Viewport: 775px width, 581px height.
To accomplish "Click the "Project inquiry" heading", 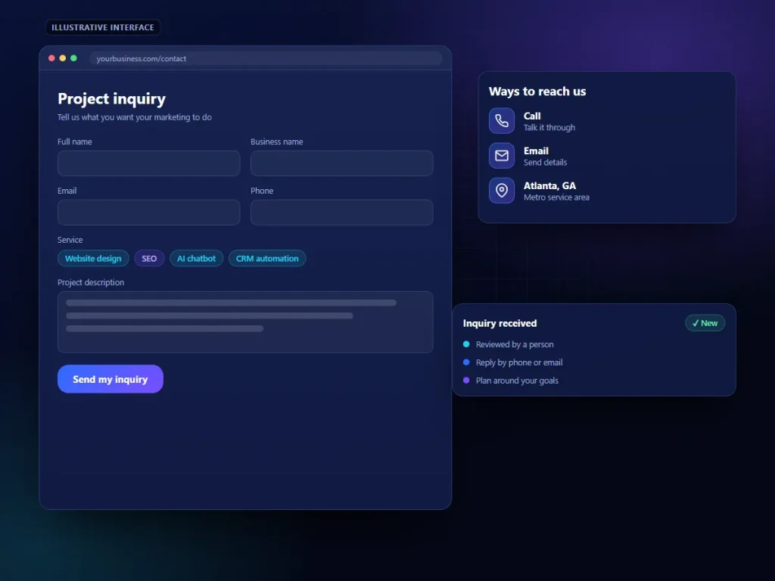I will click(112, 99).
